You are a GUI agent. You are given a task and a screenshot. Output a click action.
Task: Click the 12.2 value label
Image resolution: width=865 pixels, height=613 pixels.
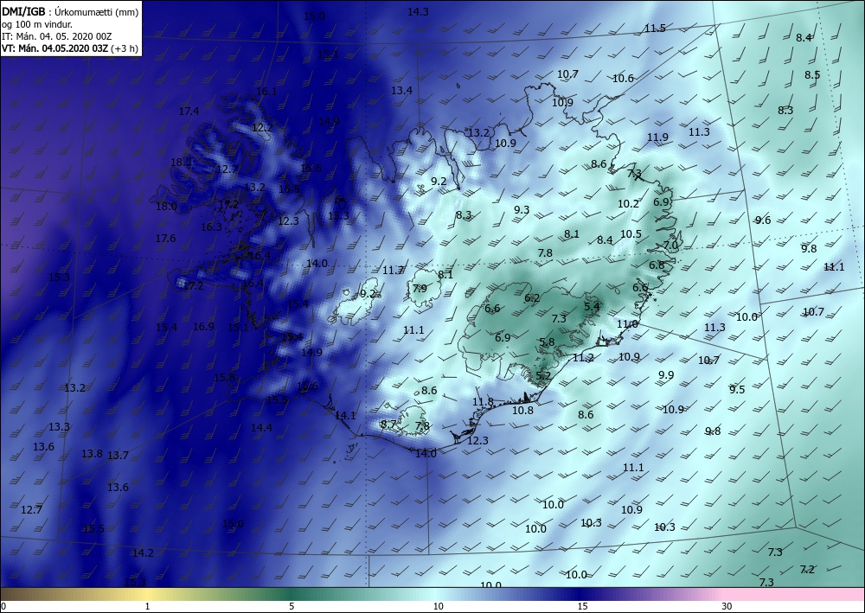262,127
